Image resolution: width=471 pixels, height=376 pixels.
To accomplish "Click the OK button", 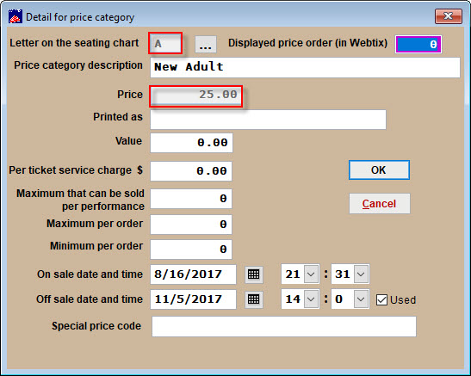I will pos(379,170).
